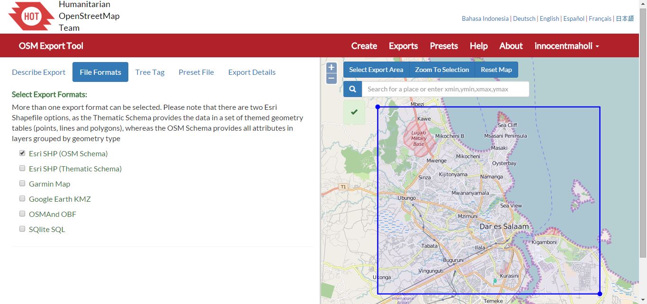Viewport: 647px width, 304px height.
Task: Click Zoom To Selection button
Action: (442, 70)
